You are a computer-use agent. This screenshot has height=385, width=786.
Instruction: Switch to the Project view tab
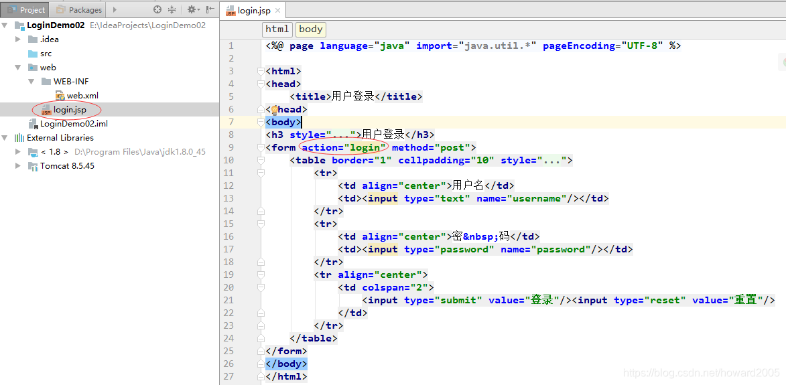[x=26, y=9]
